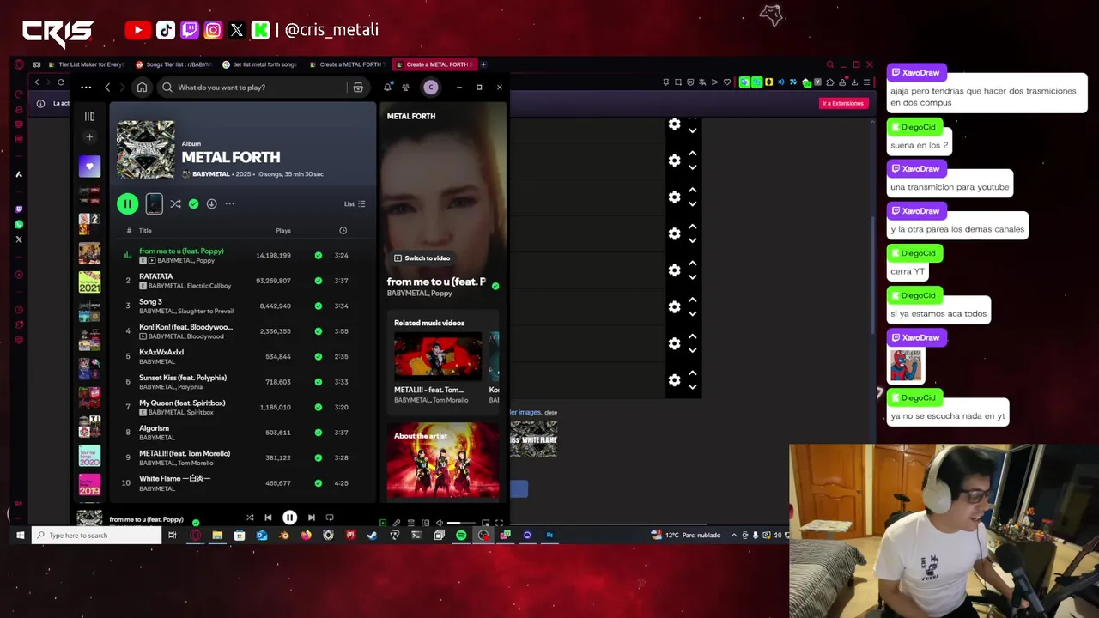The image size is (1099, 618).
Task: Open the METAL!!! related music video thumbnail
Action: (x=438, y=356)
